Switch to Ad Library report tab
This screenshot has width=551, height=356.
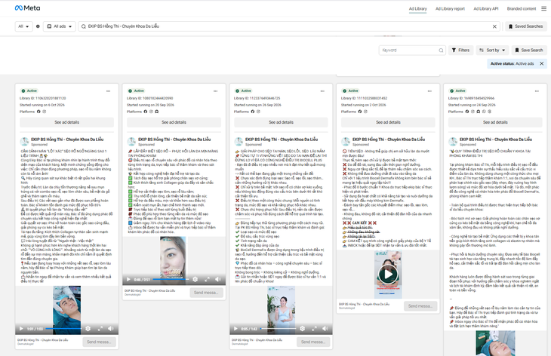[x=450, y=9]
